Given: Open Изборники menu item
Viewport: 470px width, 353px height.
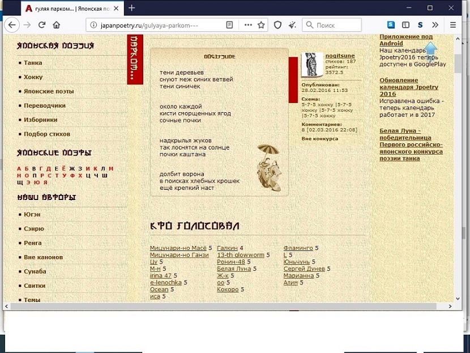Looking at the screenshot, I should coord(40,120).
